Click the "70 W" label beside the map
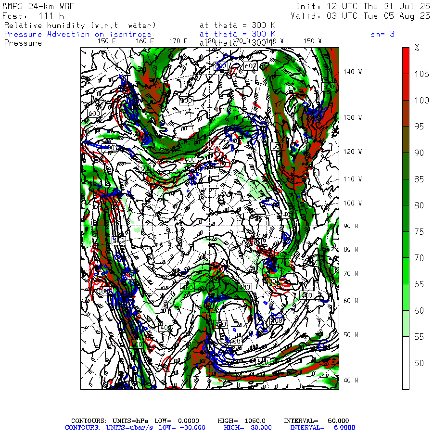Image resolution: width=433 pixels, height=433 pixels. click(351, 273)
